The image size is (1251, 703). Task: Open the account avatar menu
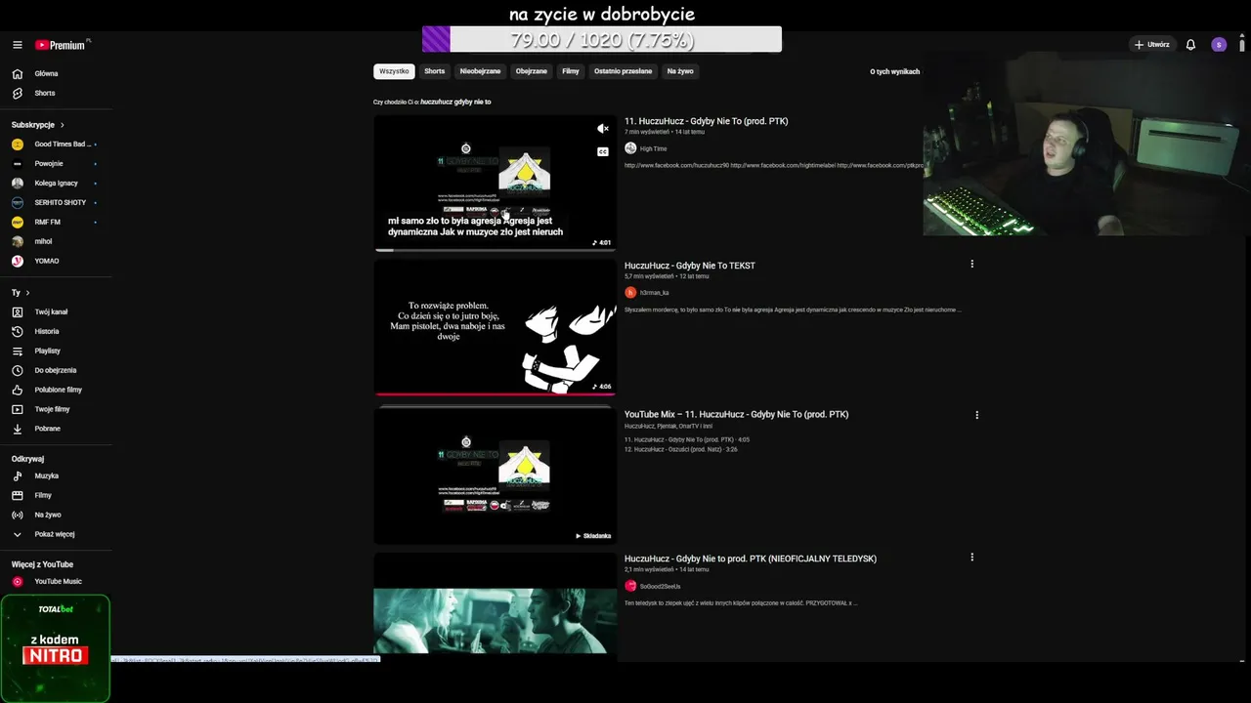1219,45
